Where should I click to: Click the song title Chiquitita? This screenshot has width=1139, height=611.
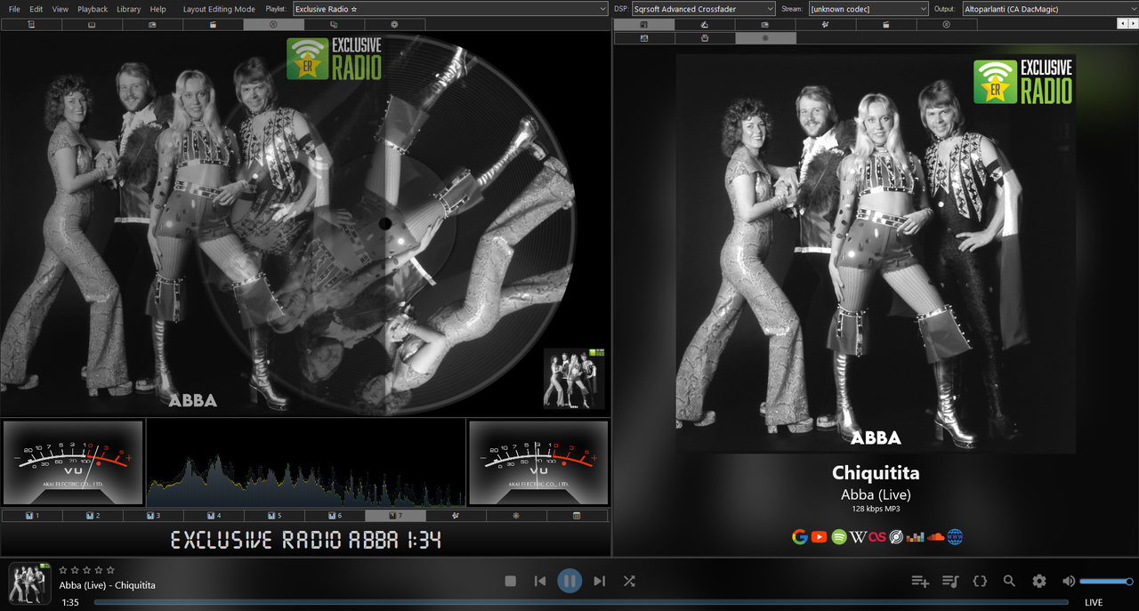tap(876, 473)
